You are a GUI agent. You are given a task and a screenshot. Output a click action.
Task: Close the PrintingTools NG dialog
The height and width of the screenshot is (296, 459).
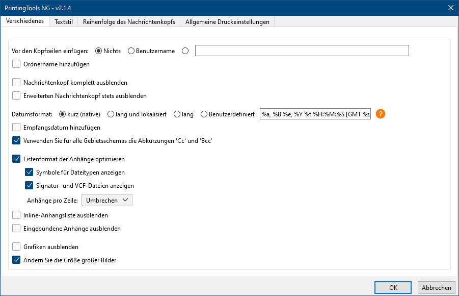(x=451, y=8)
